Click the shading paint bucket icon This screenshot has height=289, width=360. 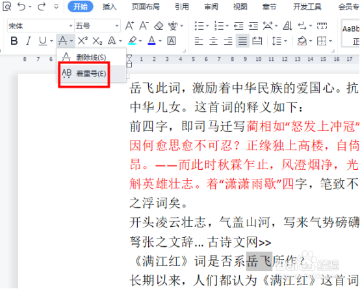302,41
